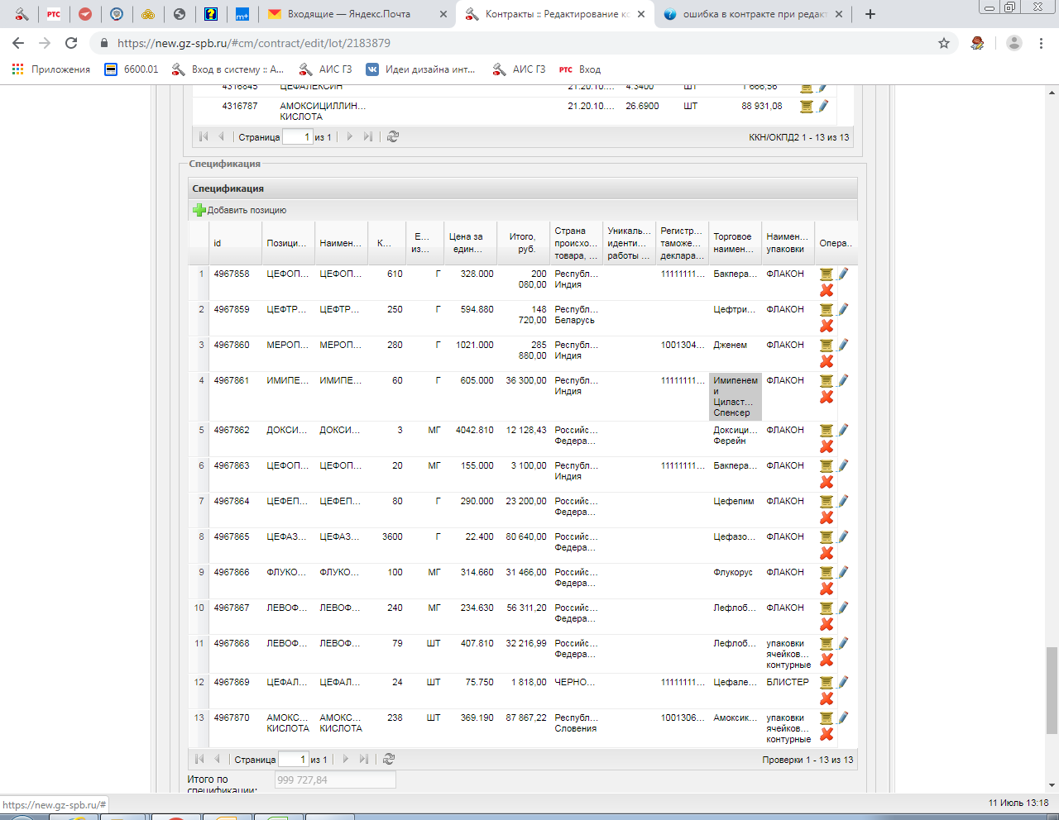The width and height of the screenshot is (1059, 820).
Task: Edit row 4967865 with the pencil icon
Action: 843,536
